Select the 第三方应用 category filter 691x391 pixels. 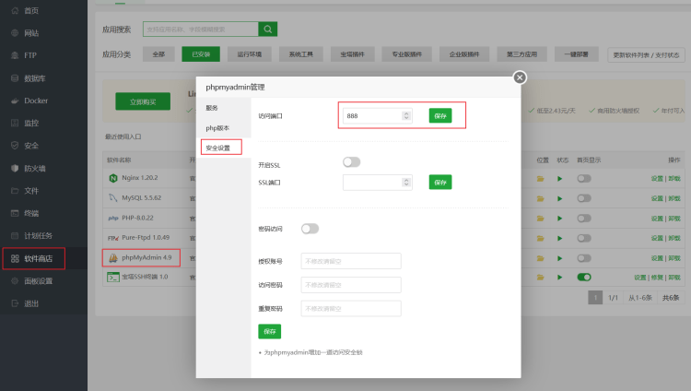pos(521,54)
